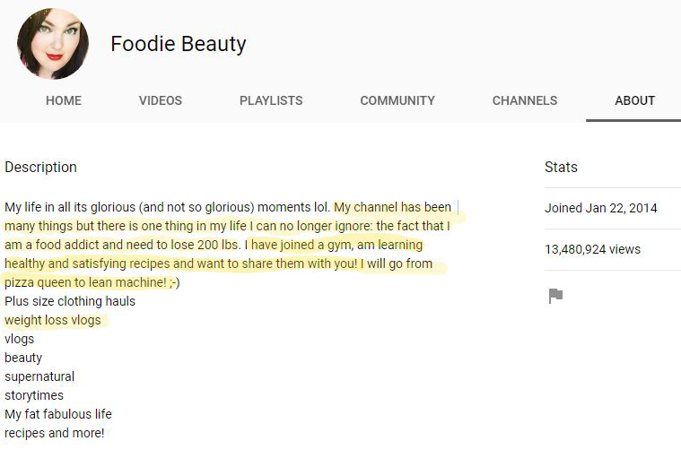Click the Stats heading

click(561, 167)
